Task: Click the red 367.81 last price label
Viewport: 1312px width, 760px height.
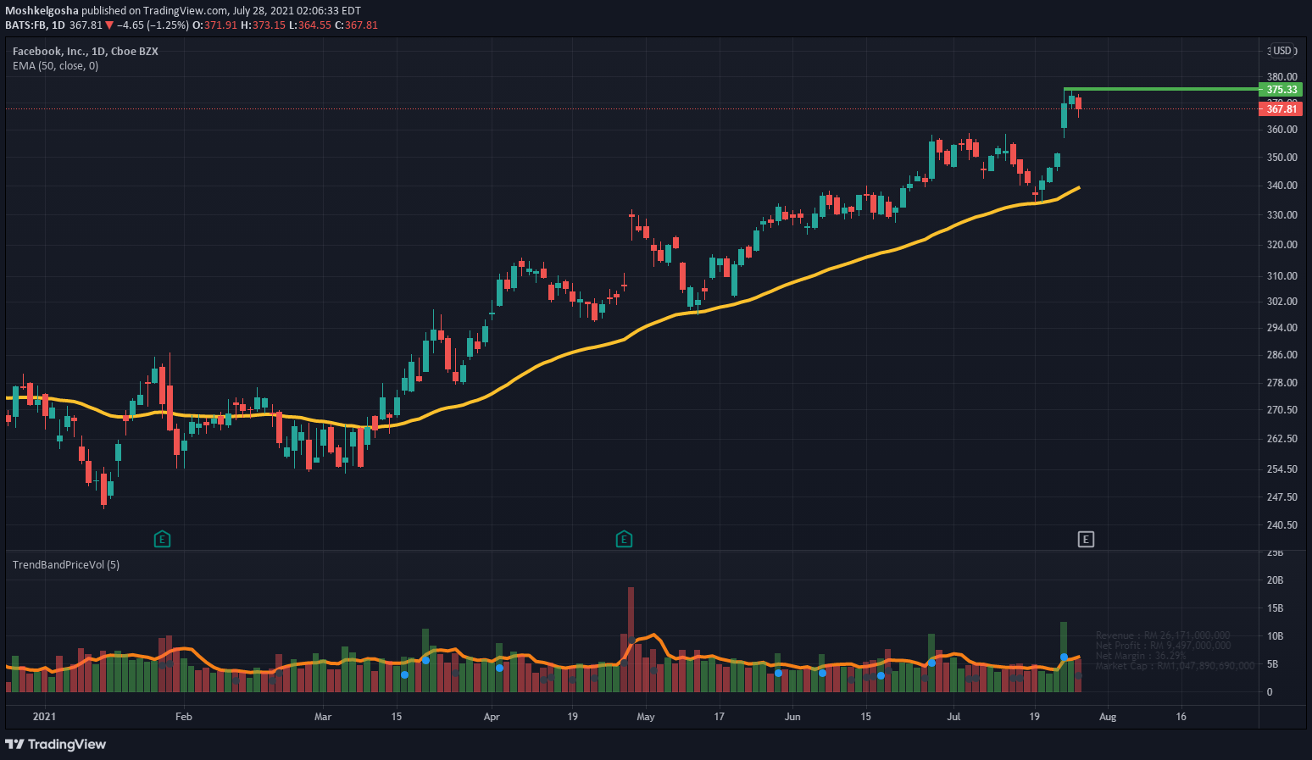Action: coord(1281,108)
